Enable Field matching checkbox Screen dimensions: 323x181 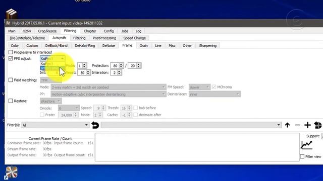click(x=11, y=80)
